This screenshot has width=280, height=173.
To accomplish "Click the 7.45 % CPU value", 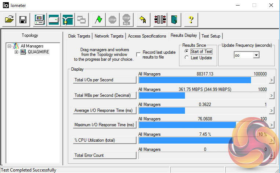I will (x=205, y=134).
